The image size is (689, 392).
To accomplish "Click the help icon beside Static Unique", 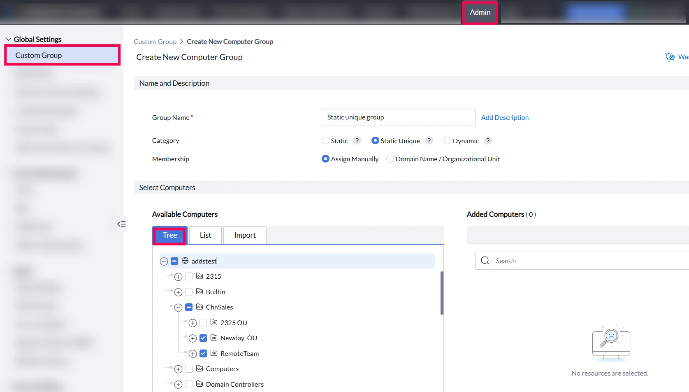I will tap(429, 140).
